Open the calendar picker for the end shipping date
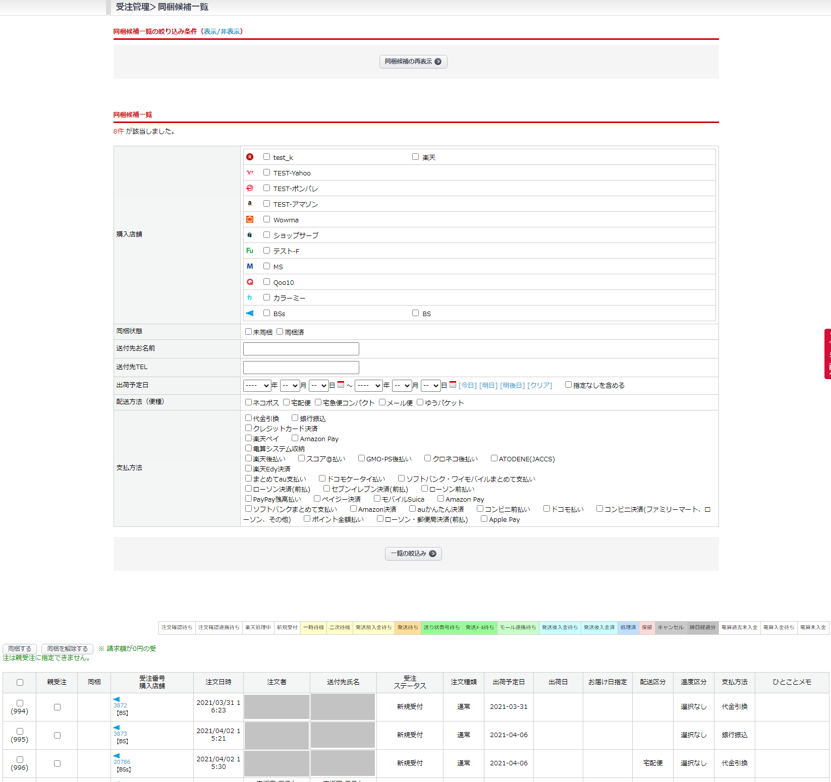Viewport: 831px width, 782px height. tap(453, 385)
